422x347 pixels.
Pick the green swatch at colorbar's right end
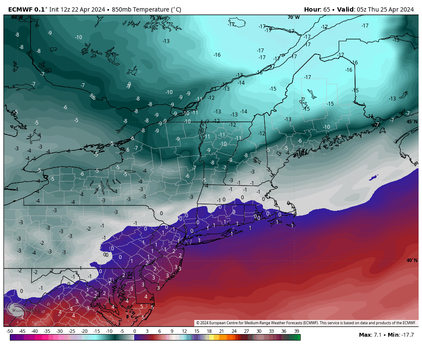[x=297, y=338]
